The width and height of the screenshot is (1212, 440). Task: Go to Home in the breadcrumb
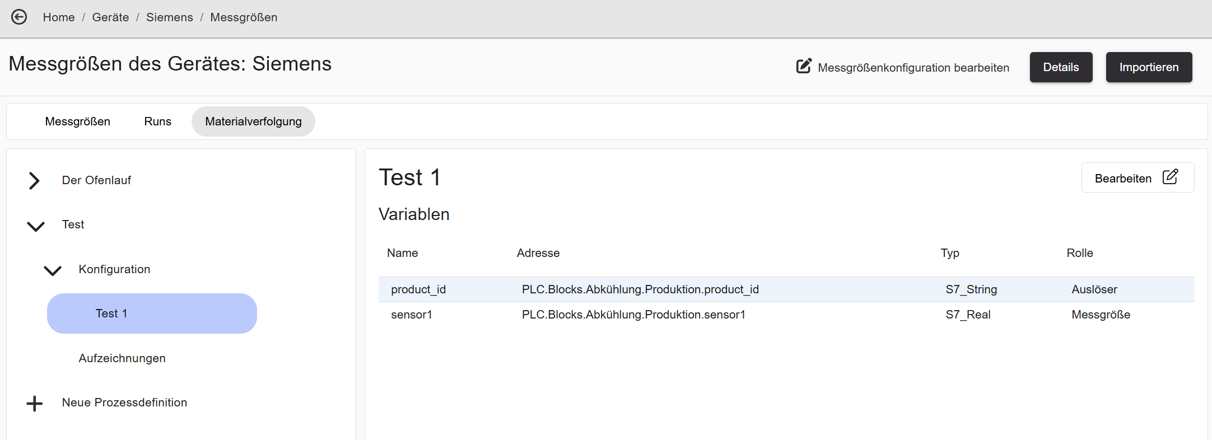pyautogui.click(x=59, y=17)
